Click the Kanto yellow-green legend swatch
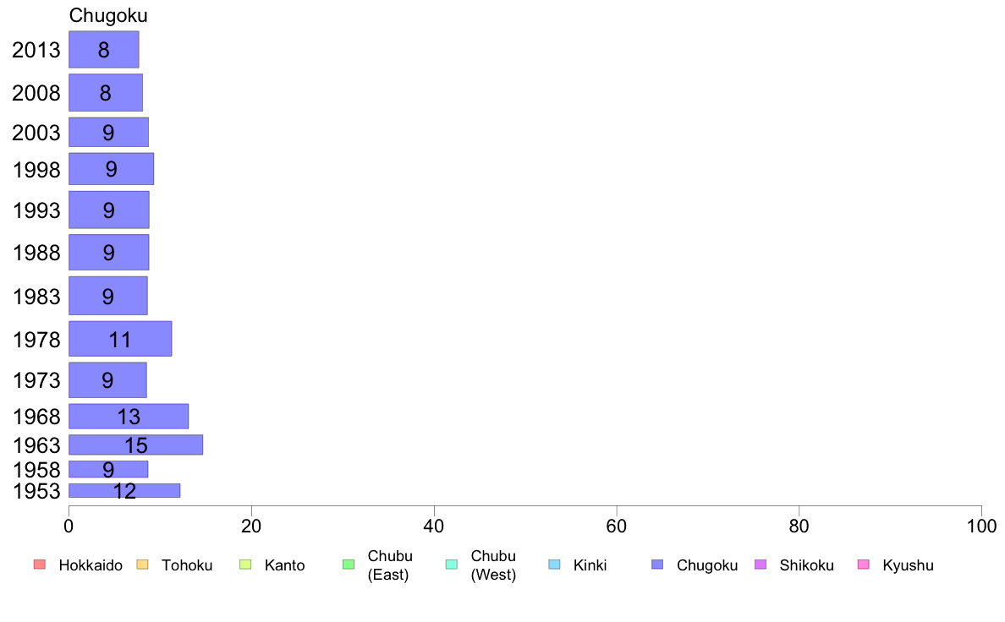Screen dimensions: 1005x622 pyautogui.click(x=245, y=565)
